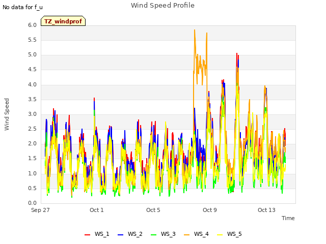This screenshot has width=326, height=244.
Task: Click the 1.5 y-axis tick label
Action: [x=32, y=159]
